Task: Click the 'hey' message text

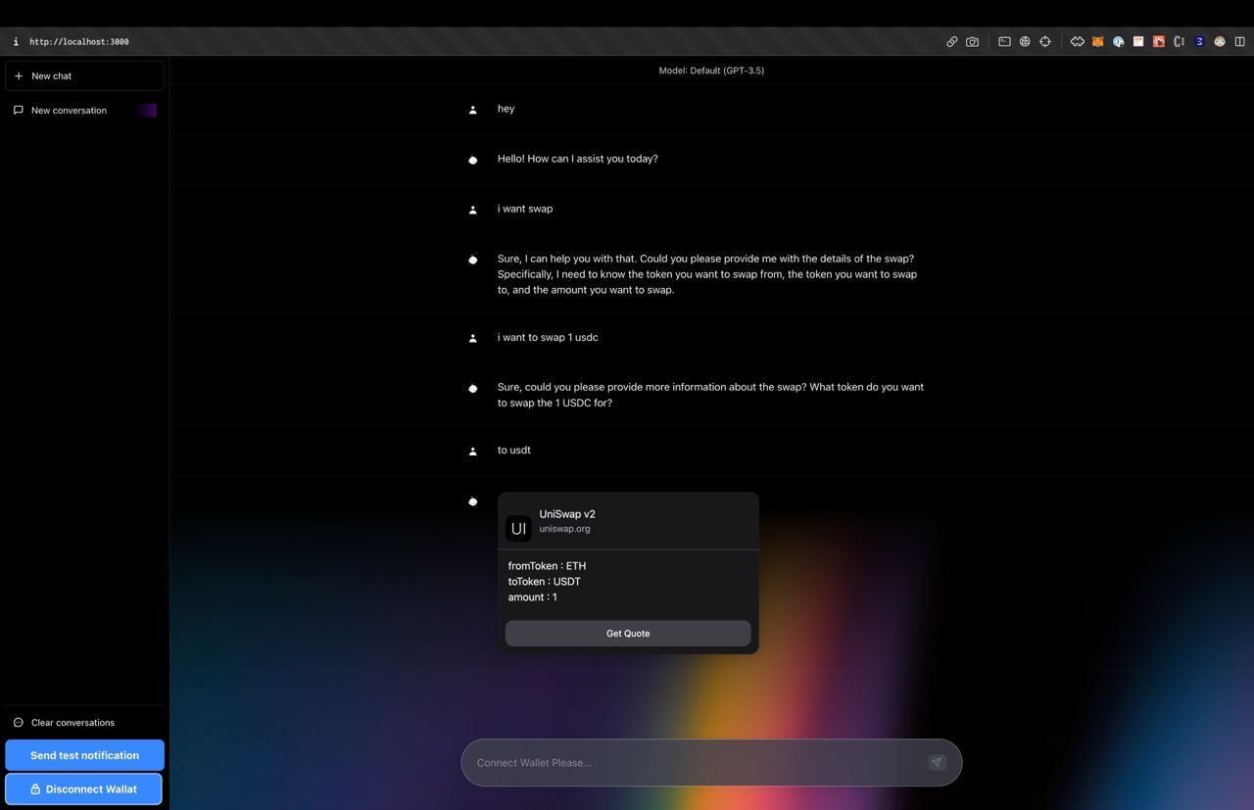Action: point(506,109)
